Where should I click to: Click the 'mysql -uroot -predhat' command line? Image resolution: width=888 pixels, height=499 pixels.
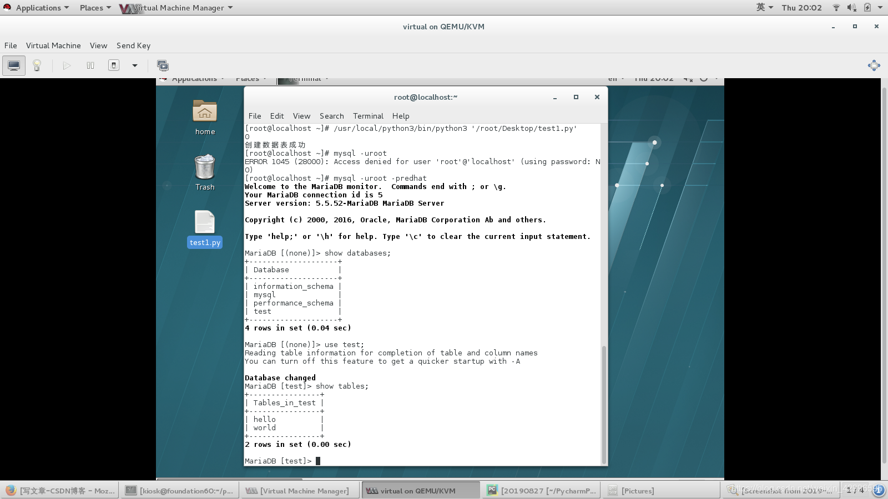(336, 178)
